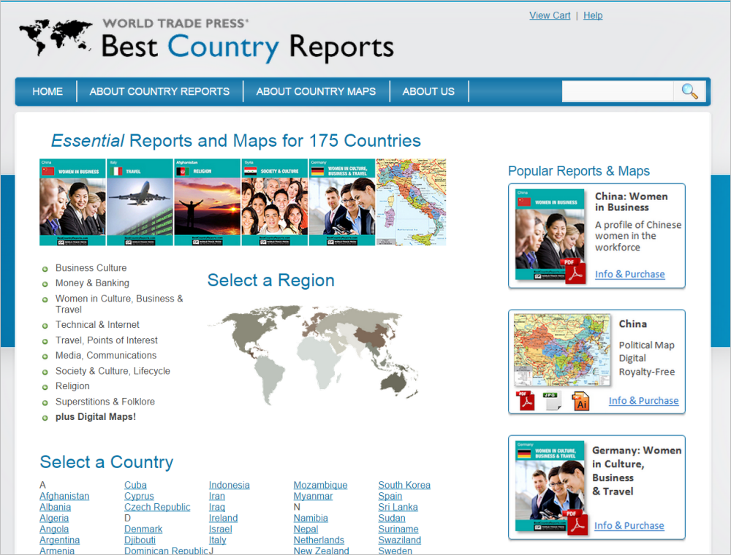Click the magnifying glass search icon
731x555 pixels.
[689, 91]
